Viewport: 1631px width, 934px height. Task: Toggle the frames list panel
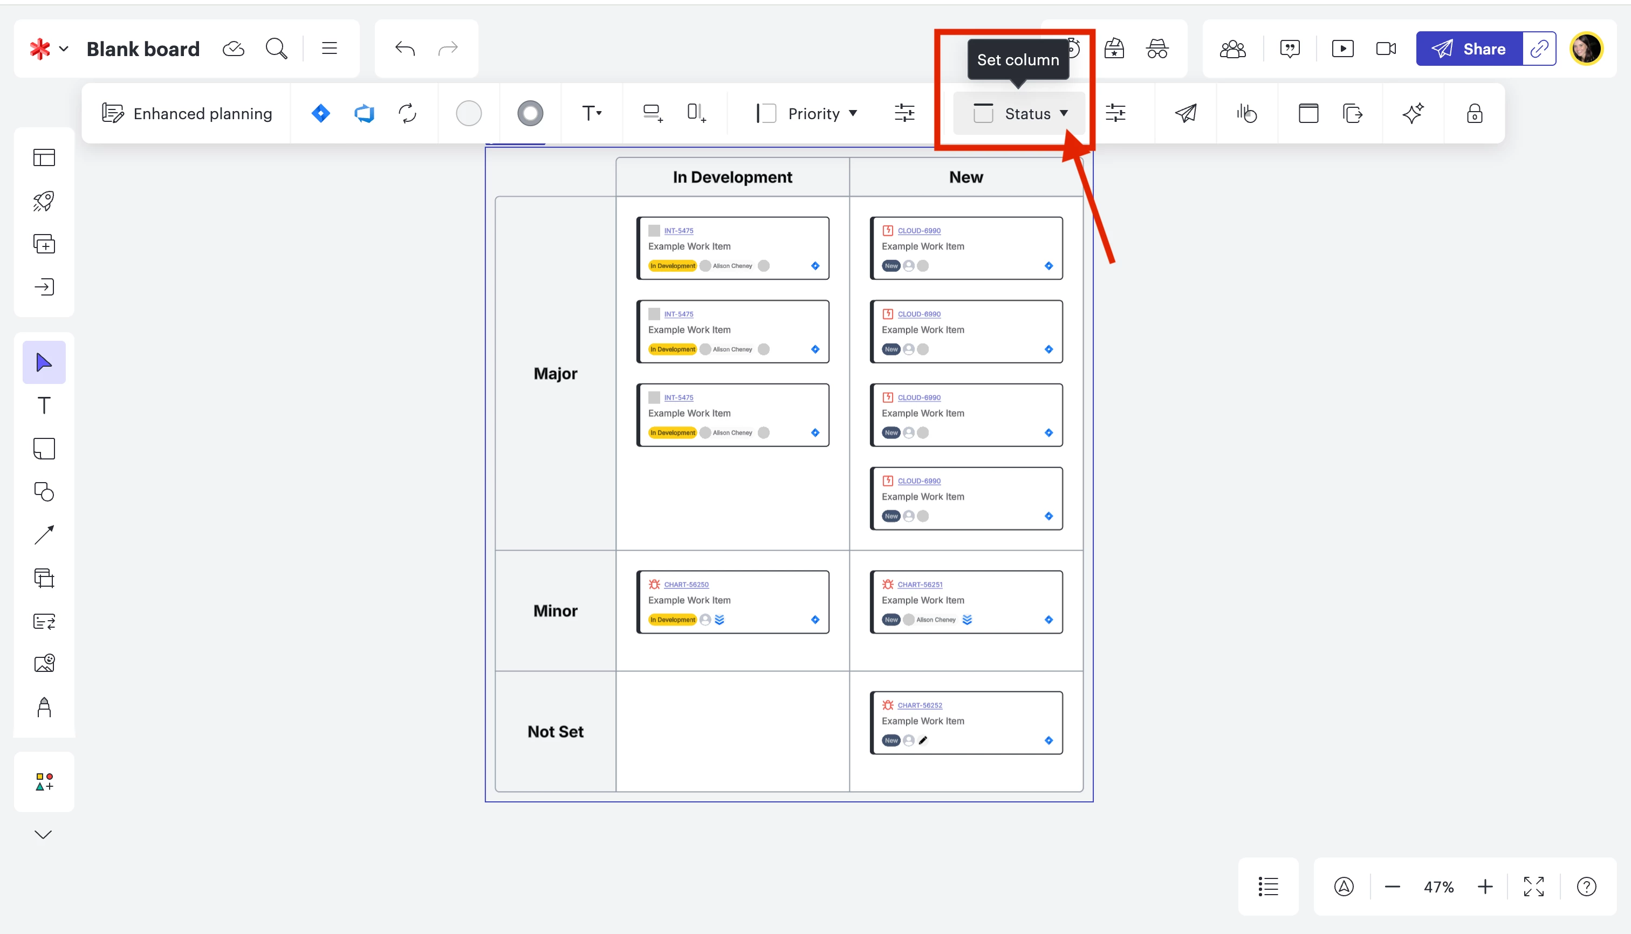tap(1268, 887)
